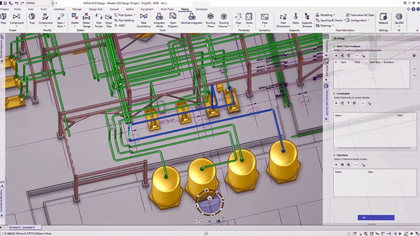420x236 pixels.
Task: Open the GenDAI AI tool
Action: pyautogui.click(x=399, y=19)
